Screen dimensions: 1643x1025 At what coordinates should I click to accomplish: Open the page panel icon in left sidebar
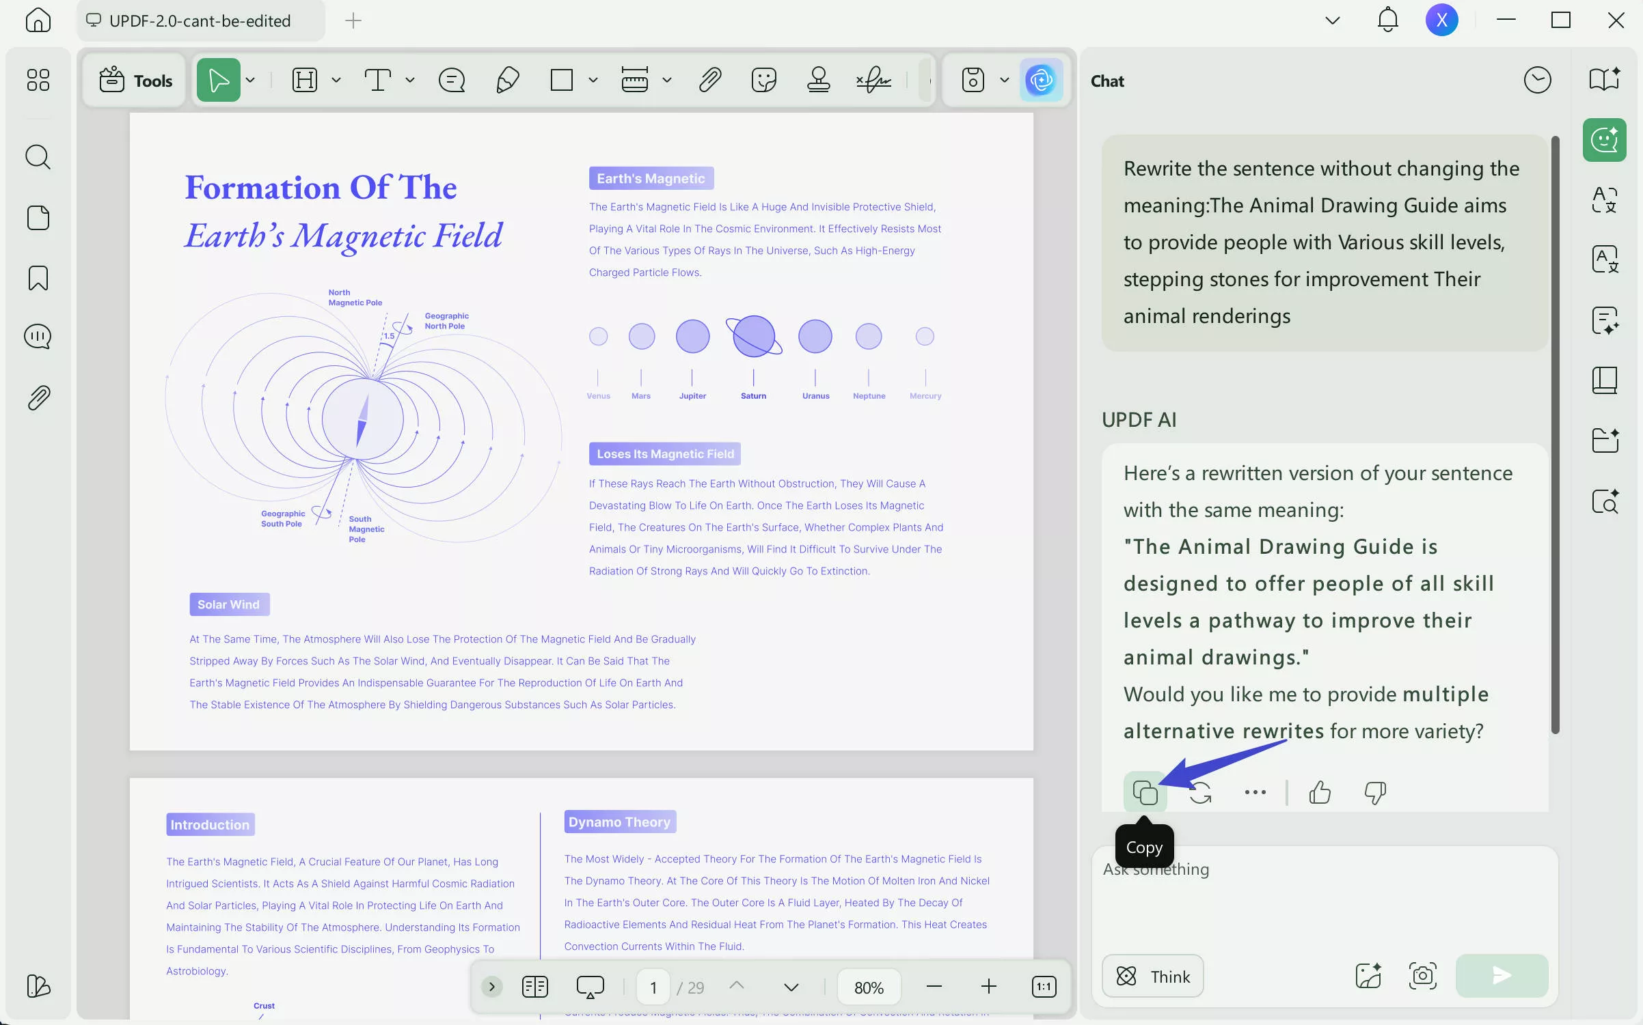38,218
